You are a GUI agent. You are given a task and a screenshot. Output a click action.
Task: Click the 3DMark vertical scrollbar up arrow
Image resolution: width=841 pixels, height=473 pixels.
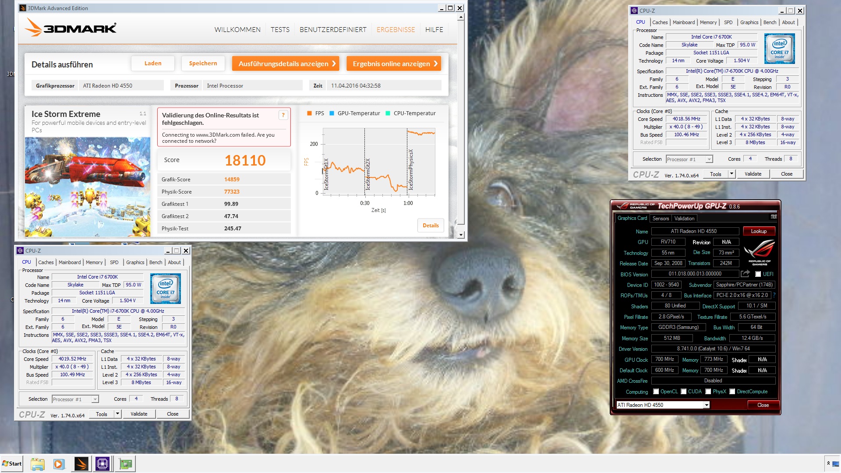[460, 17]
